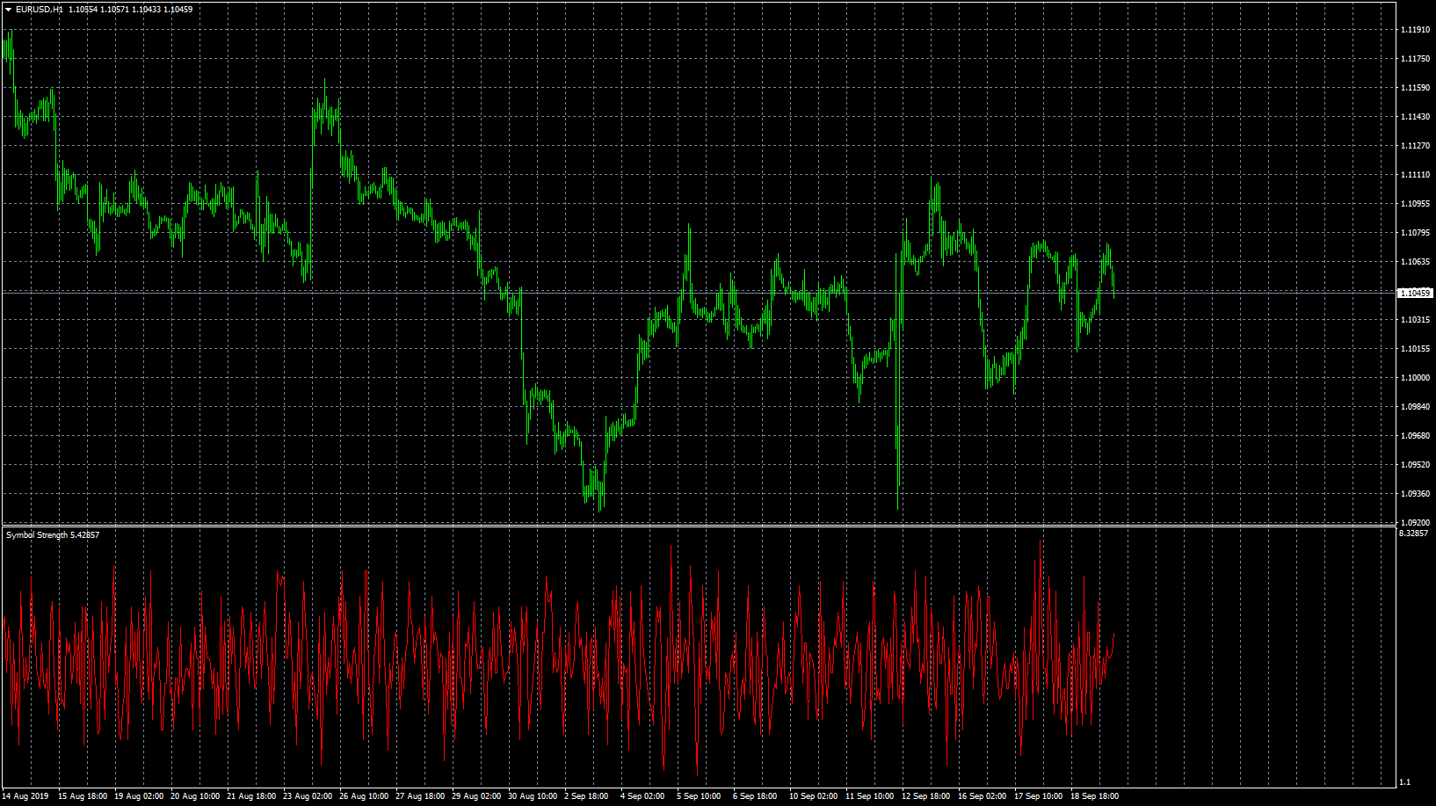Screen dimensions: 1436x806
Task: Click the 18 Sep 18:00 time label
Action: tap(1095, 796)
